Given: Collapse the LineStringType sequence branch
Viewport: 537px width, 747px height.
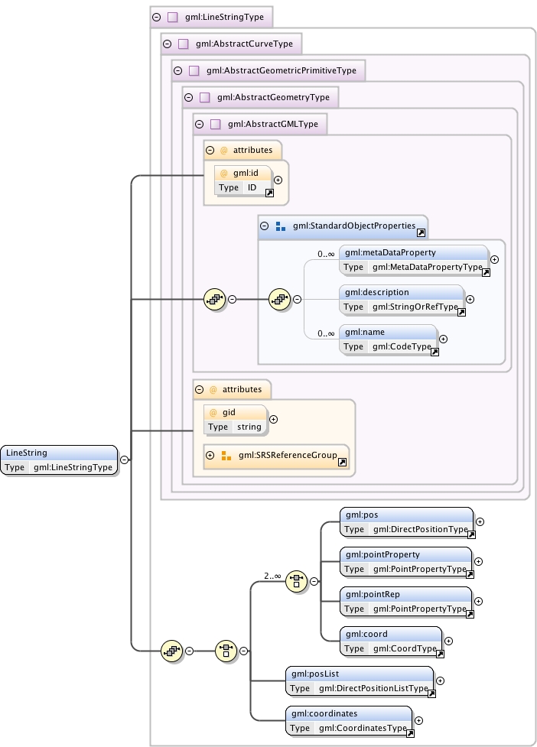Looking at the screenshot, I should [x=189, y=651].
